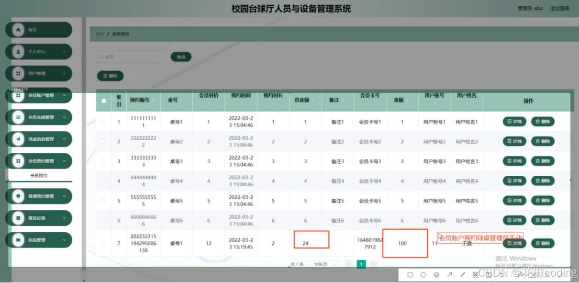Click the list icon of 会员充值管理
This screenshot has height=283, width=579.
(x=18, y=117)
